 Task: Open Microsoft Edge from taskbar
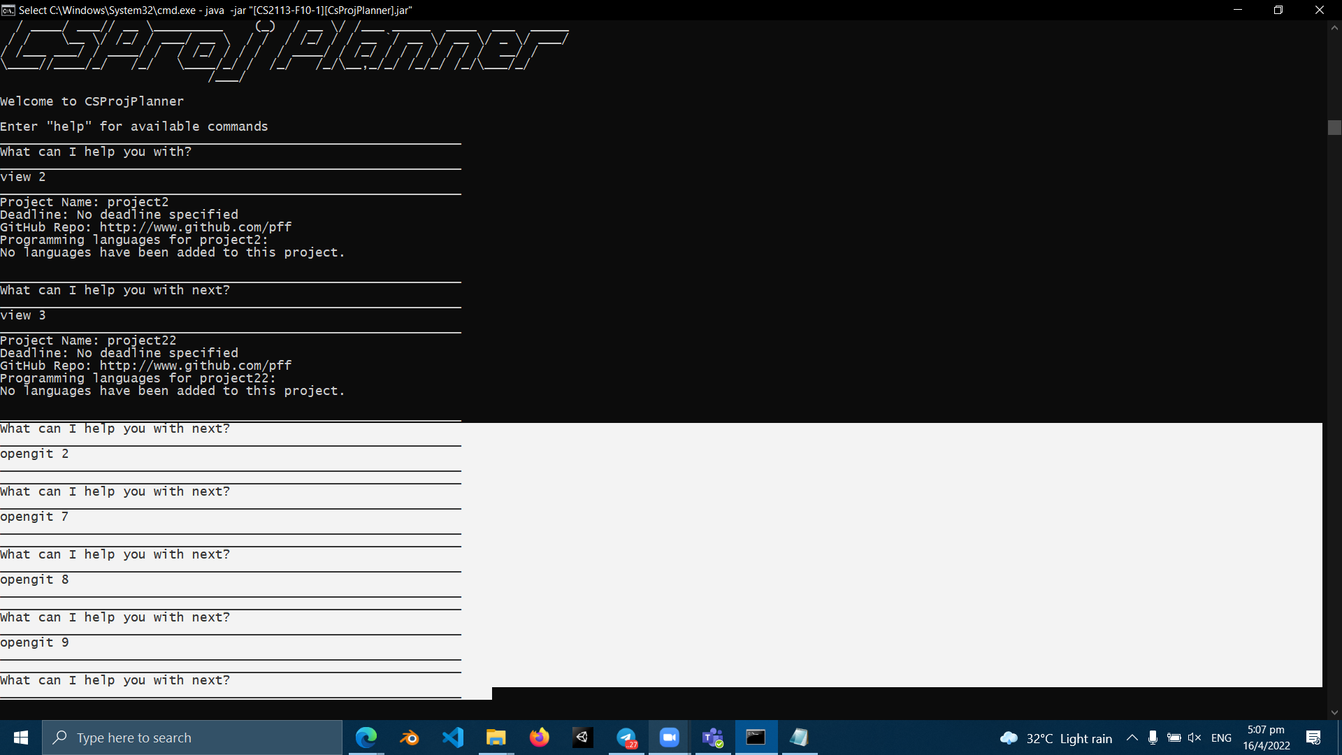(366, 738)
